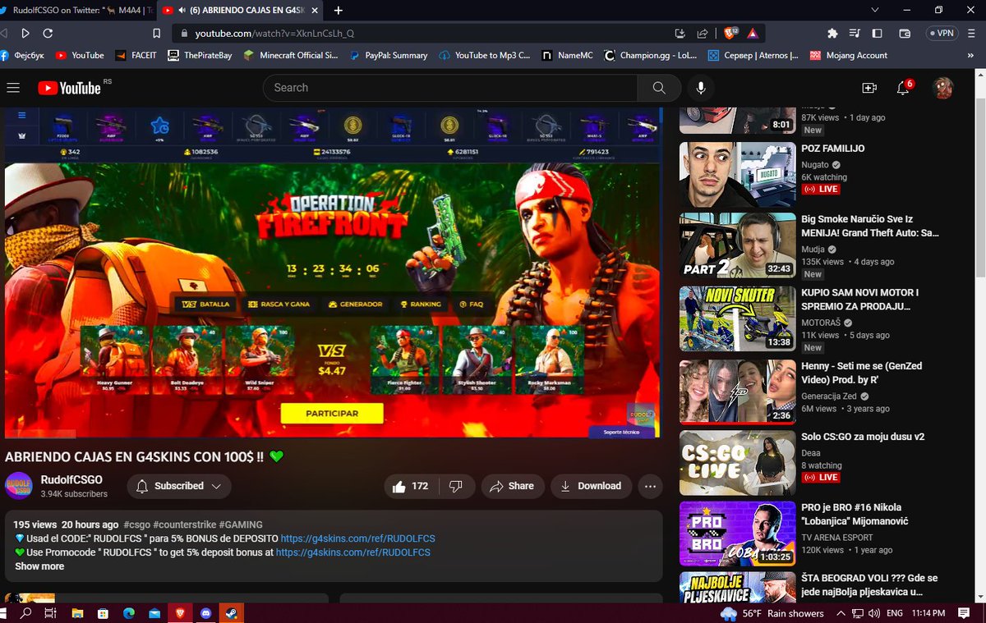Image resolution: width=986 pixels, height=623 pixels.
Task: Click the YouTube search input field
Action: point(449,88)
